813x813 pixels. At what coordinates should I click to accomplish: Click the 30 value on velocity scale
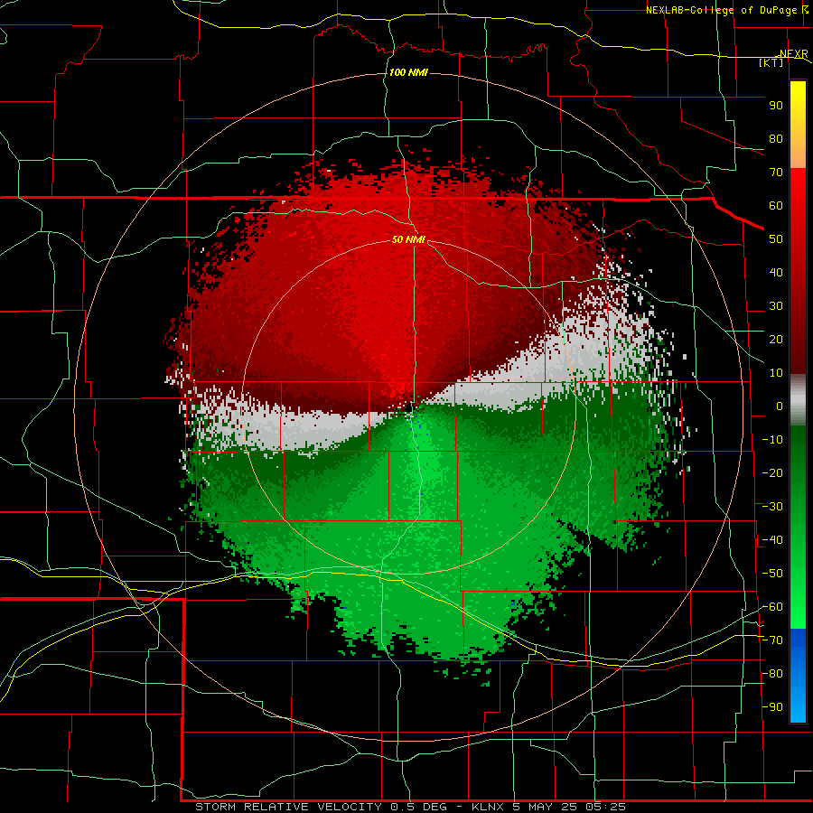776,306
